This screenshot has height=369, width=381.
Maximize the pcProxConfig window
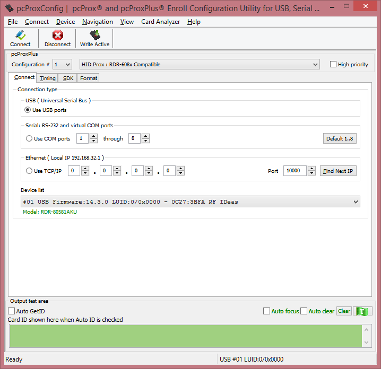click(x=347, y=6)
